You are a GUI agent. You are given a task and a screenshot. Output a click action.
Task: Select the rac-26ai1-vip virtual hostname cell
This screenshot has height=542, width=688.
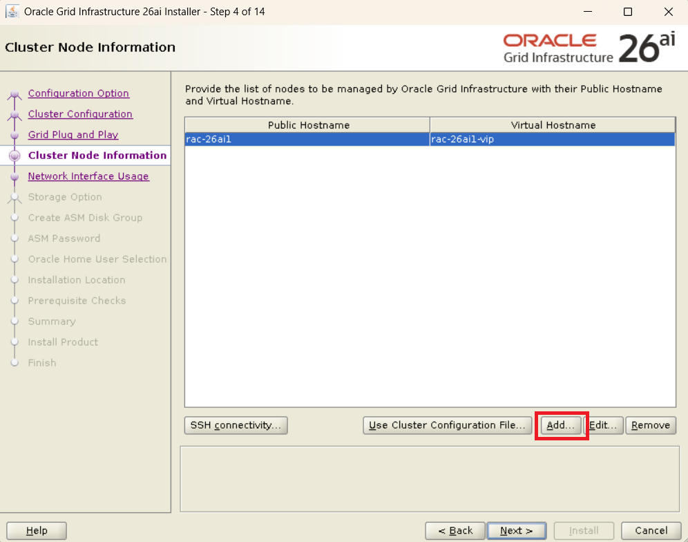[552, 139]
